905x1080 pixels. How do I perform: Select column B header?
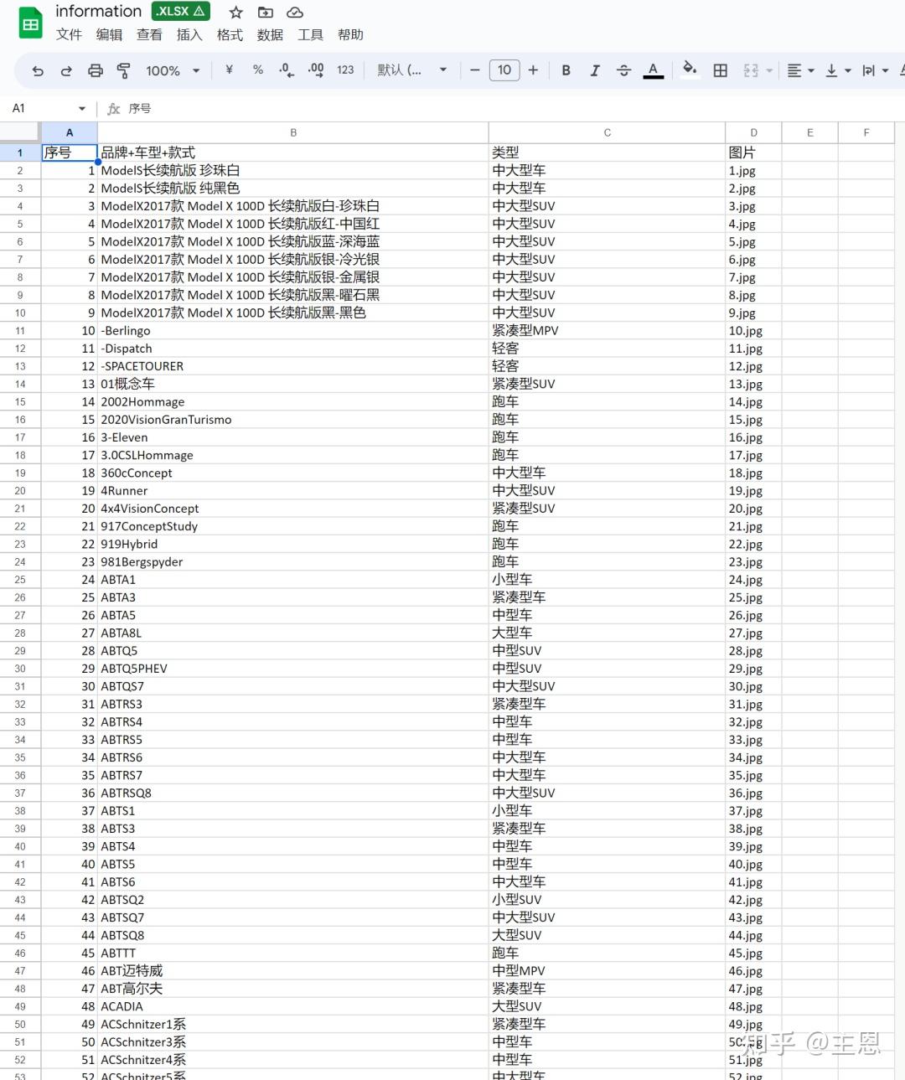293,132
